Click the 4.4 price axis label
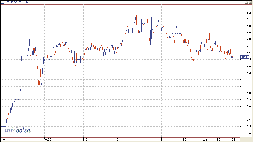253x142 pixels. (249, 66)
